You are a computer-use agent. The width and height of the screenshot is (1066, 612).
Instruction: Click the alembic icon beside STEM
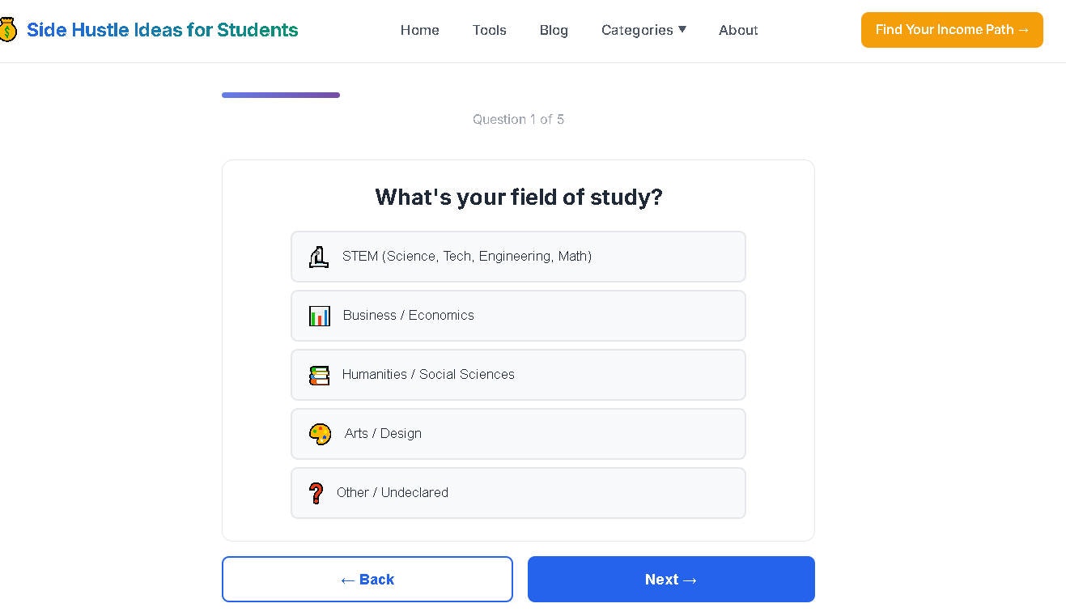[x=319, y=257]
